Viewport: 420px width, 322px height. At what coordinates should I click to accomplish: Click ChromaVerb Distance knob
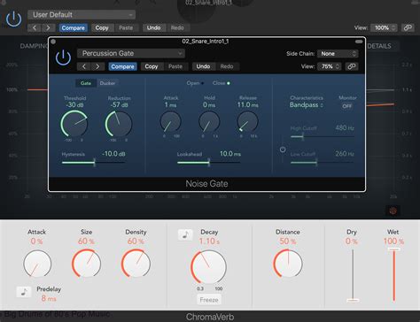(x=288, y=264)
